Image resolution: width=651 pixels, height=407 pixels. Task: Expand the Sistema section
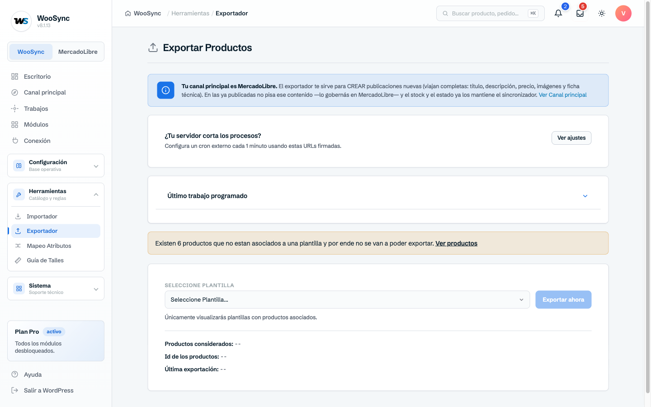click(x=56, y=289)
